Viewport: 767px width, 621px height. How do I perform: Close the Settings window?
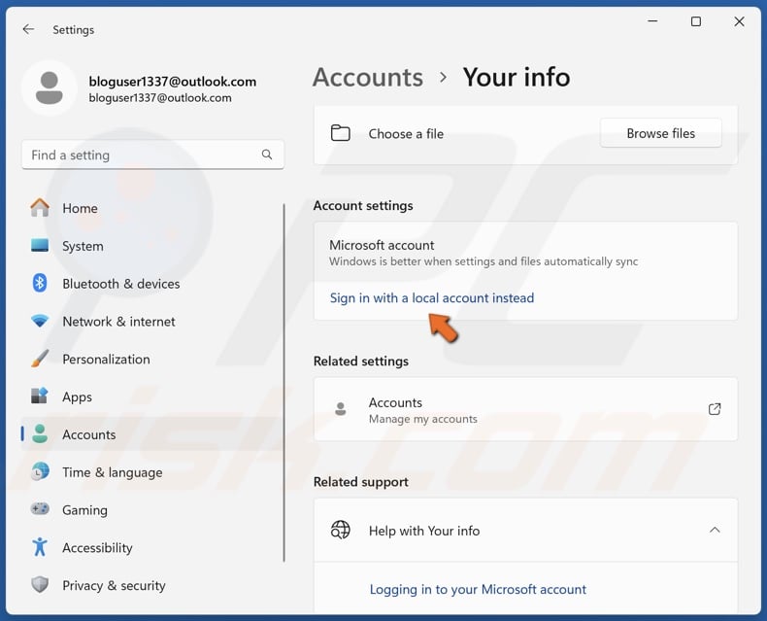(x=739, y=21)
